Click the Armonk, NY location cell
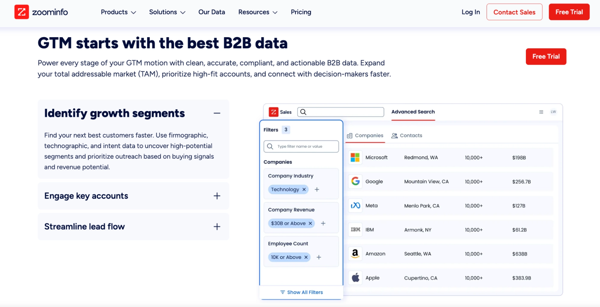 pos(418,230)
